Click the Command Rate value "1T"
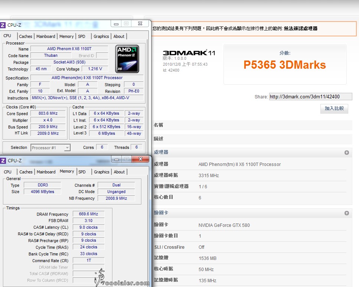This screenshot has height=287, width=359. click(x=89, y=260)
